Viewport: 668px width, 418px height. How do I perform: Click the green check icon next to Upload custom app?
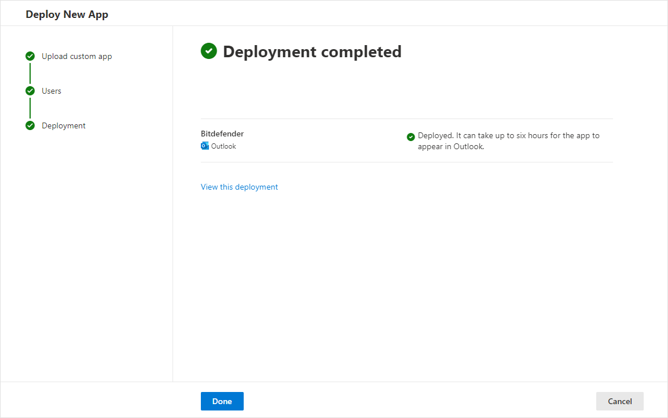30,56
